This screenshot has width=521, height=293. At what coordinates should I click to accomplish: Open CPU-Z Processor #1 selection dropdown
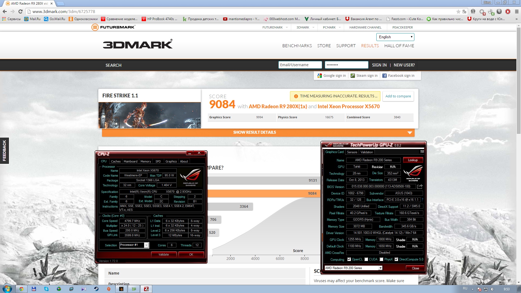click(146, 245)
